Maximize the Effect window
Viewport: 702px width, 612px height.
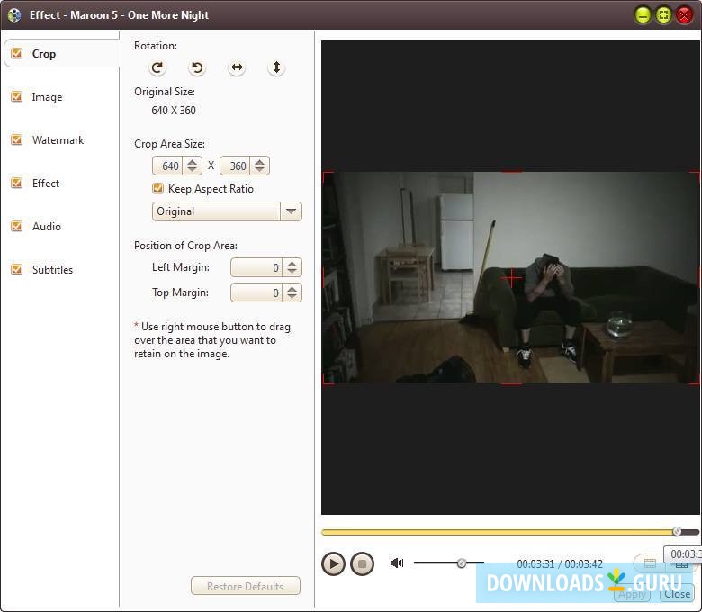pyautogui.click(x=663, y=15)
